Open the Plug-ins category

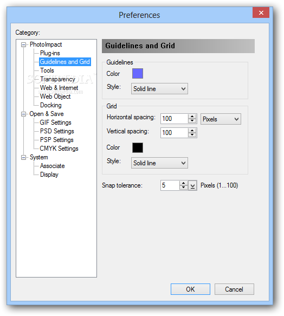(50, 53)
